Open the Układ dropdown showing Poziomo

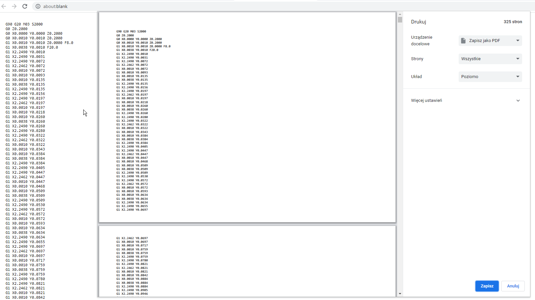(x=490, y=77)
